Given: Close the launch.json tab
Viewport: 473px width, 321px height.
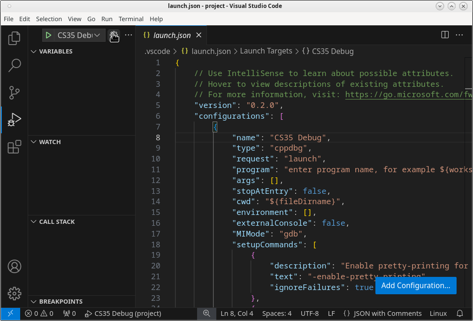Looking at the screenshot, I should click(x=198, y=35).
